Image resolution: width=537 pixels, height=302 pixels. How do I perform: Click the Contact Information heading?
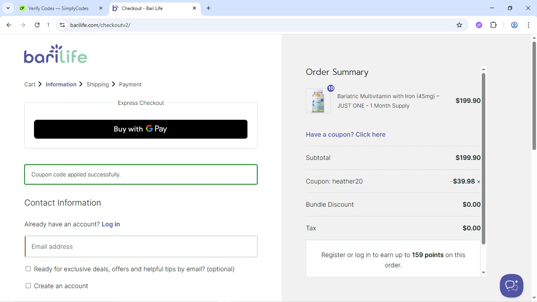click(x=63, y=203)
